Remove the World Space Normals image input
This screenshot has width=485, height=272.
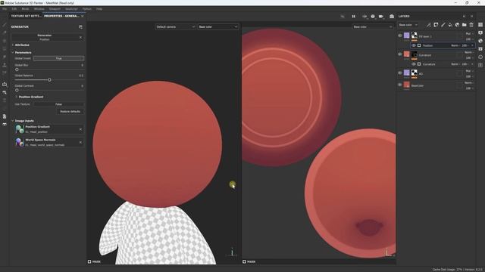point(80,143)
